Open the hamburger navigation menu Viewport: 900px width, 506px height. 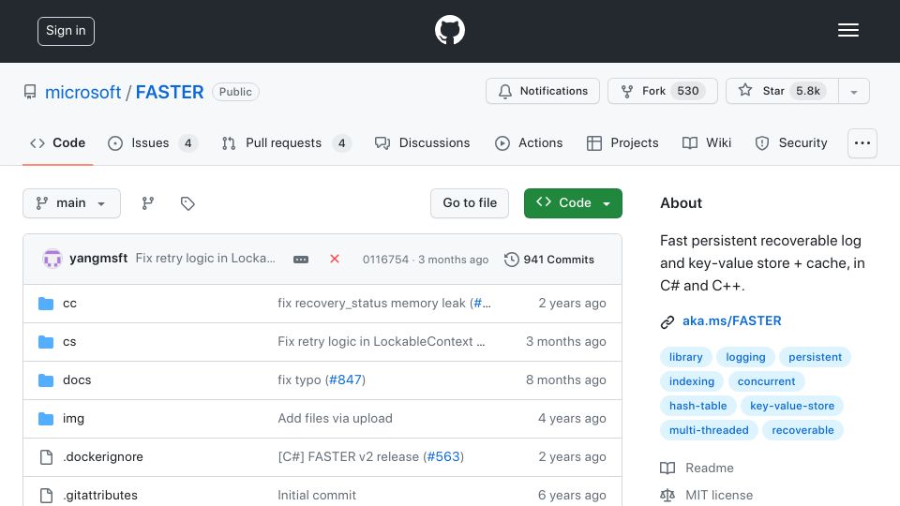847,30
